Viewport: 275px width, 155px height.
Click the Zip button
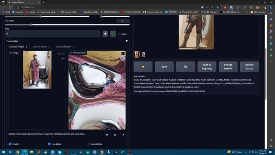pyautogui.click(x=186, y=67)
